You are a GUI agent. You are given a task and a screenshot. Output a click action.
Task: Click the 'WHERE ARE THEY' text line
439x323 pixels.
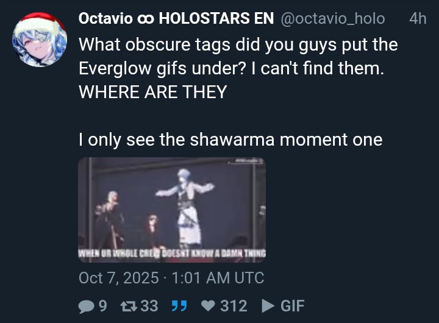(x=152, y=92)
